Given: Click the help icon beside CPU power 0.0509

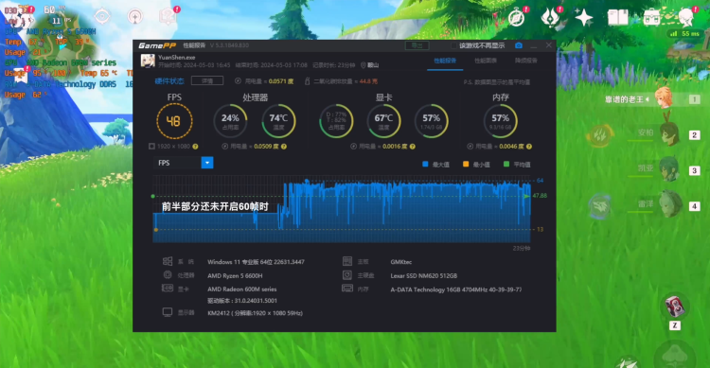Looking at the screenshot, I should coord(284,147).
